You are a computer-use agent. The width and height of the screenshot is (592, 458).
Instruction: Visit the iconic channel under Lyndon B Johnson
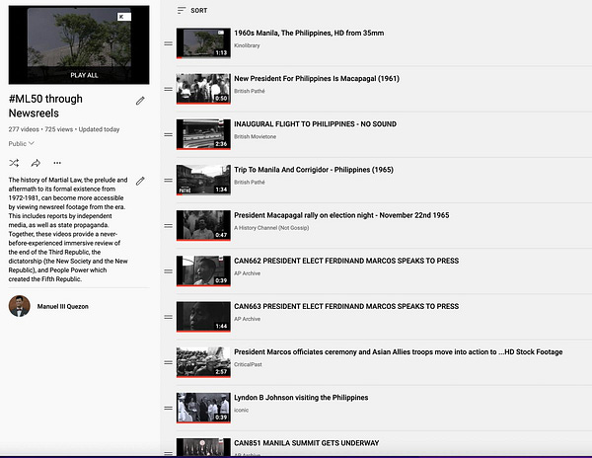(242, 410)
